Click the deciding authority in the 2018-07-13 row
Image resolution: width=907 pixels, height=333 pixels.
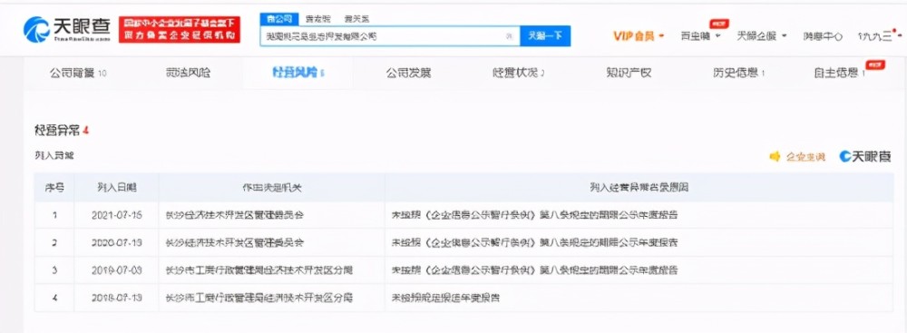(x=258, y=299)
